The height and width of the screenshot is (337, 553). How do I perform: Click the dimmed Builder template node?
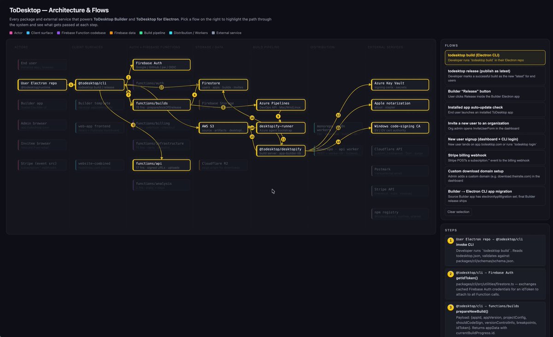click(100, 105)
